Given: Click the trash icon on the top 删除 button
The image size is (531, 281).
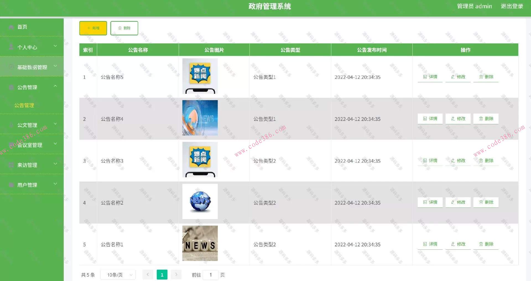Looking at the screenshot, I should (120, 28).
